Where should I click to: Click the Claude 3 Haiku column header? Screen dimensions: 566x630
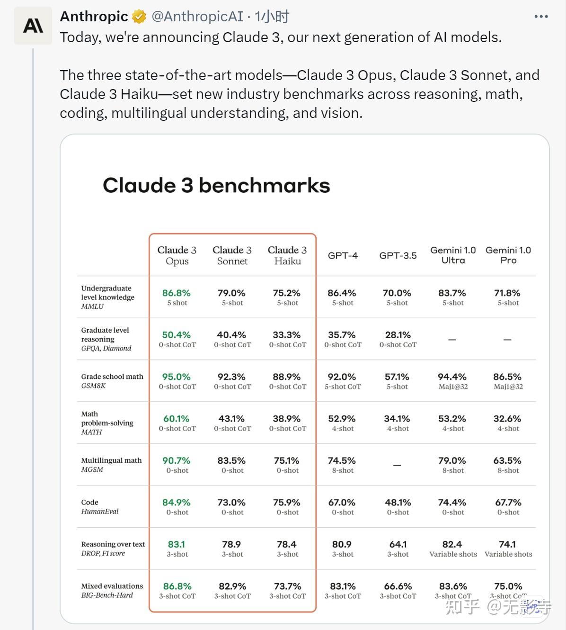coord(287,255)
